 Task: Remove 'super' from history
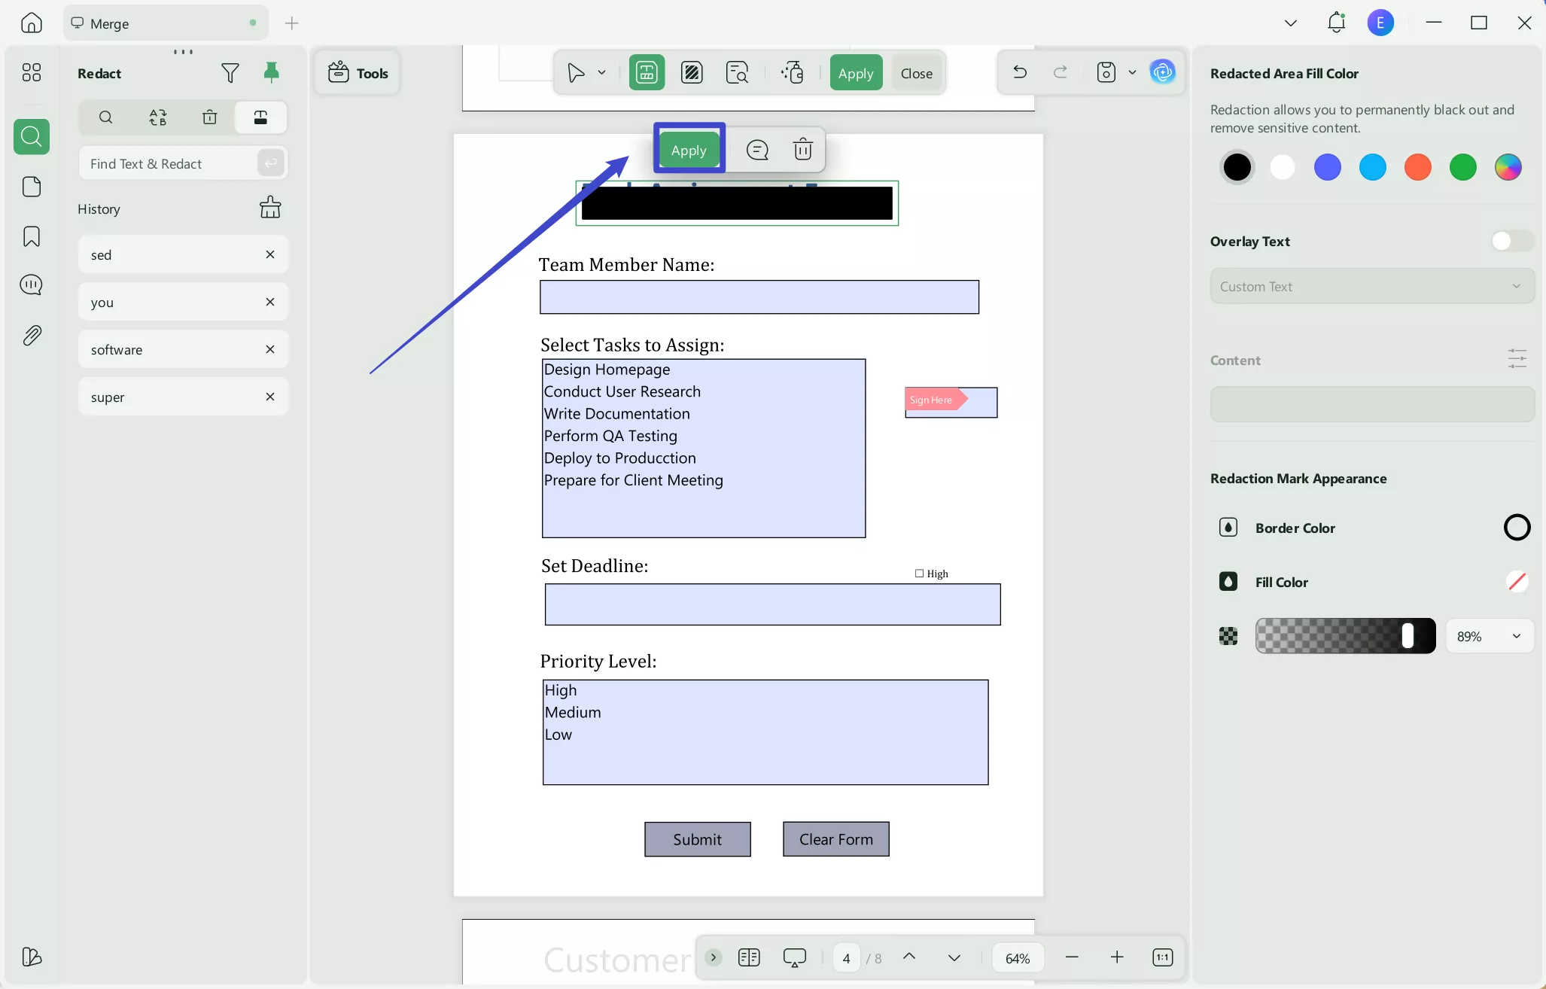tap(270, 397)
